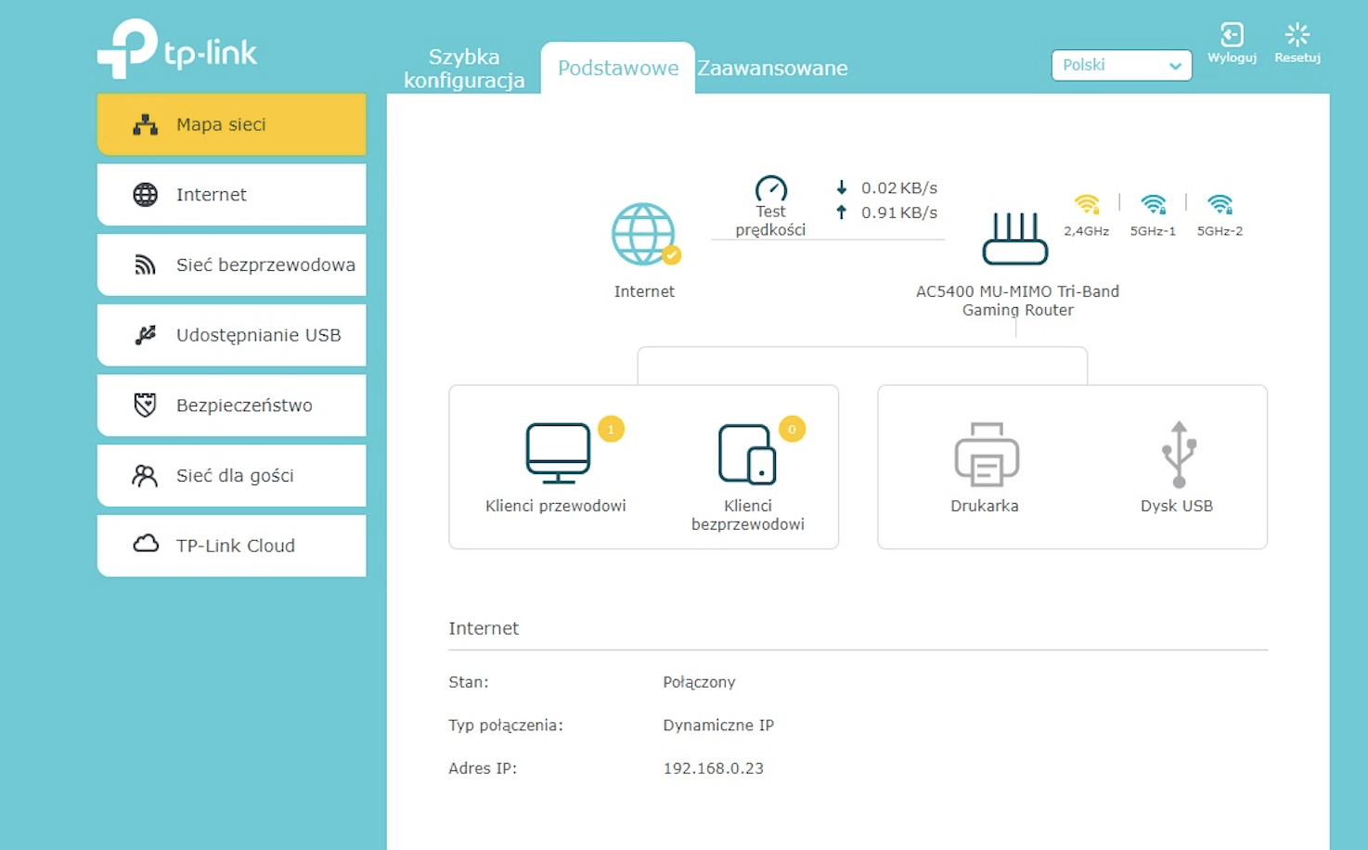Select the Podstawowe tab

(x=618, y=68)
